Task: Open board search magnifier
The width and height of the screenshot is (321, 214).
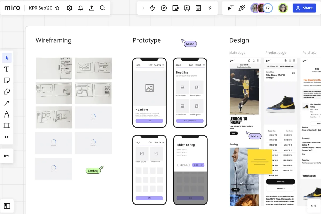Action: click(102, 8)
